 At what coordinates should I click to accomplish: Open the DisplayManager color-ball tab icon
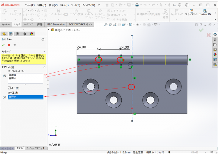point(32,34)
